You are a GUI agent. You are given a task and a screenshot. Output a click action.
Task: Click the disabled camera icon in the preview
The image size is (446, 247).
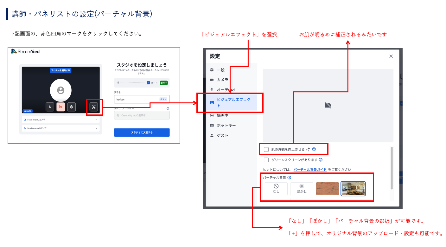coord(61,107)
